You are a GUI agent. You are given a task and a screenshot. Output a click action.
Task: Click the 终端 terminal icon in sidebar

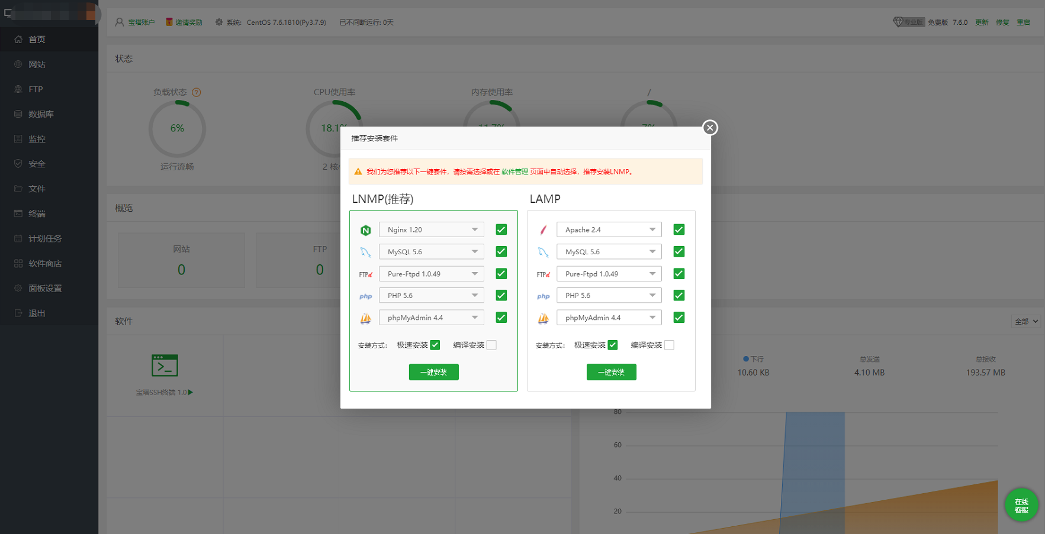coord(18,213)
